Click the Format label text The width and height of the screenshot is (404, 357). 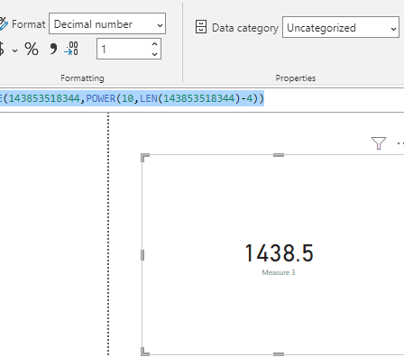(x=29, y=24)
